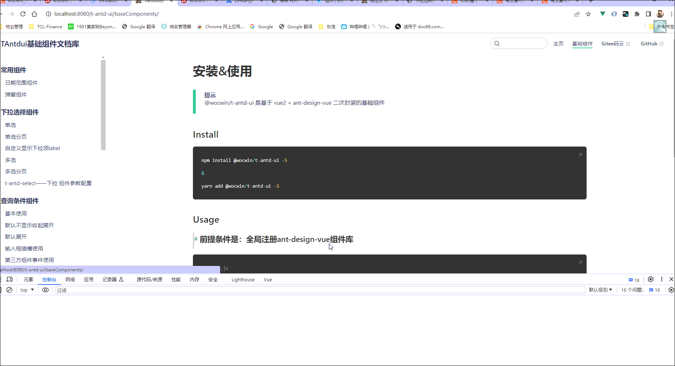Click the console 过滤 filter input
The height and width of the screenshot is (366, 675).
143,290
